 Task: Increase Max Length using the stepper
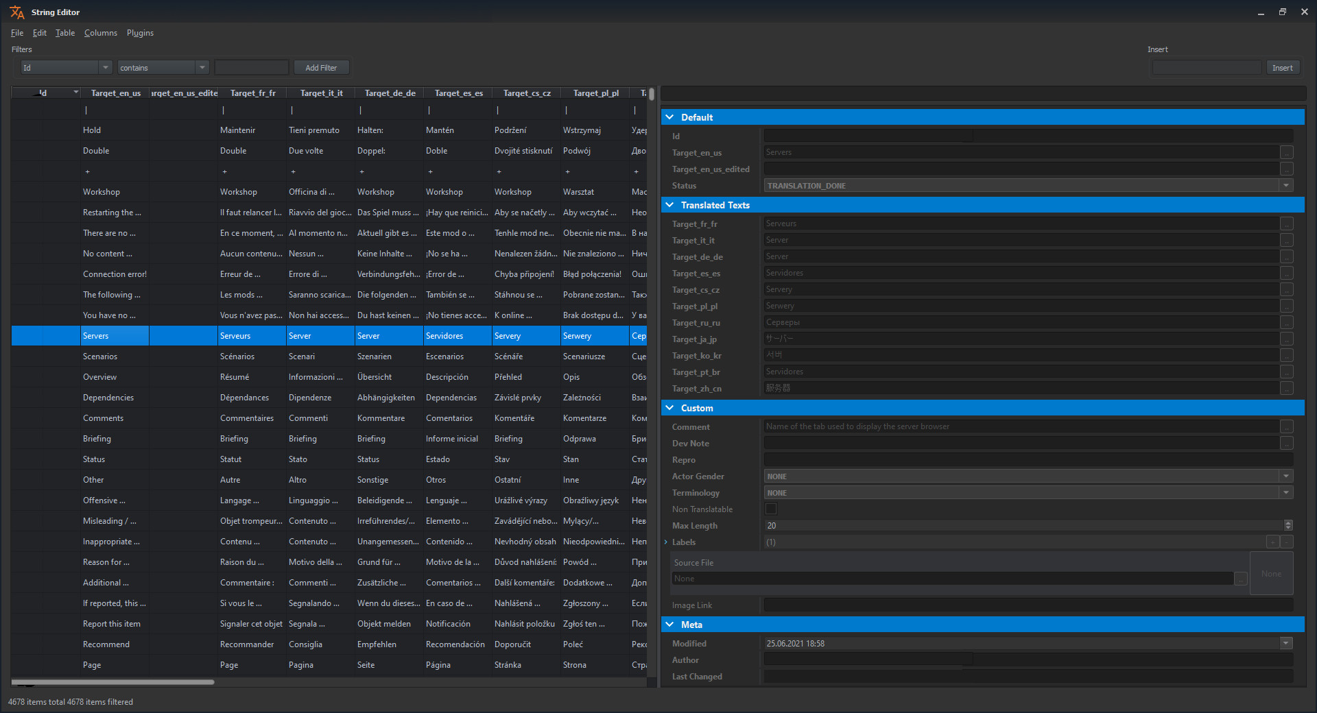[x=1288, y=522]
